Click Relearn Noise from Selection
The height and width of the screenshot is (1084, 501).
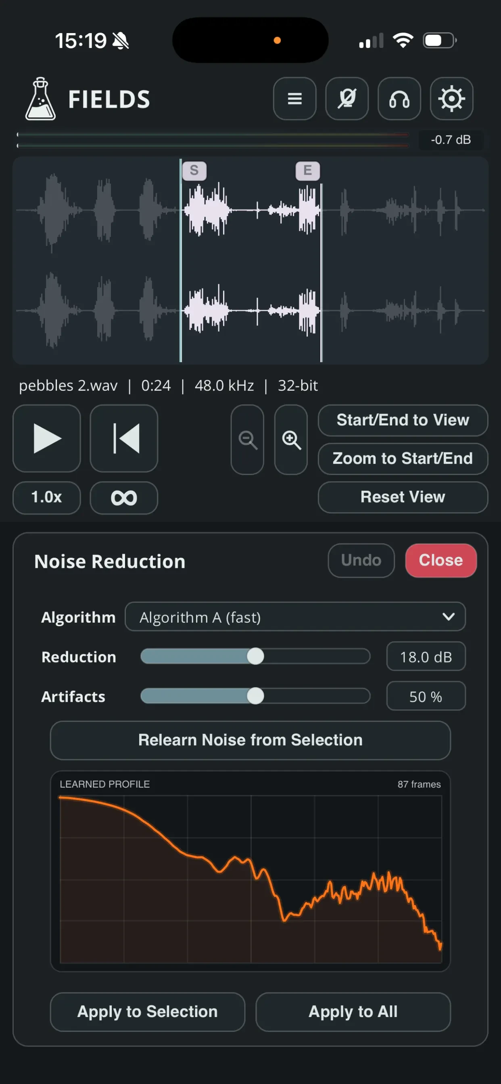click(x=250, y=740)
